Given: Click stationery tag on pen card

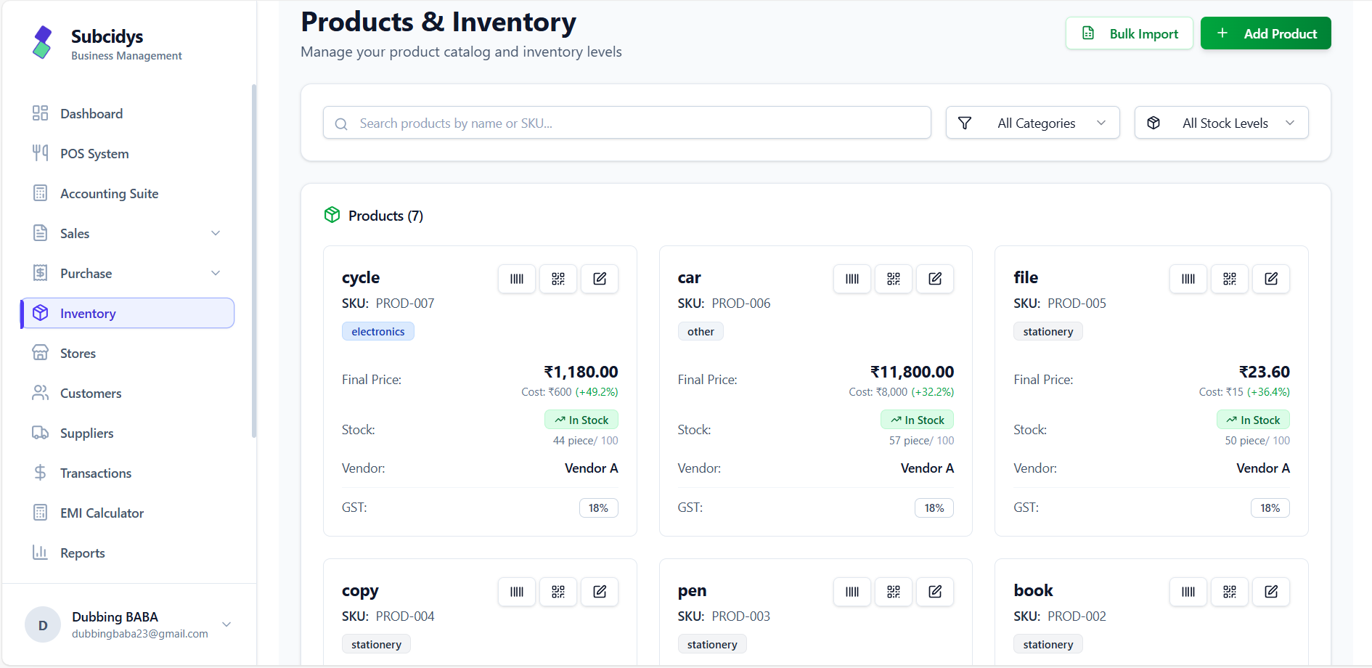Looking at the screenshot, I should point(712,645).
